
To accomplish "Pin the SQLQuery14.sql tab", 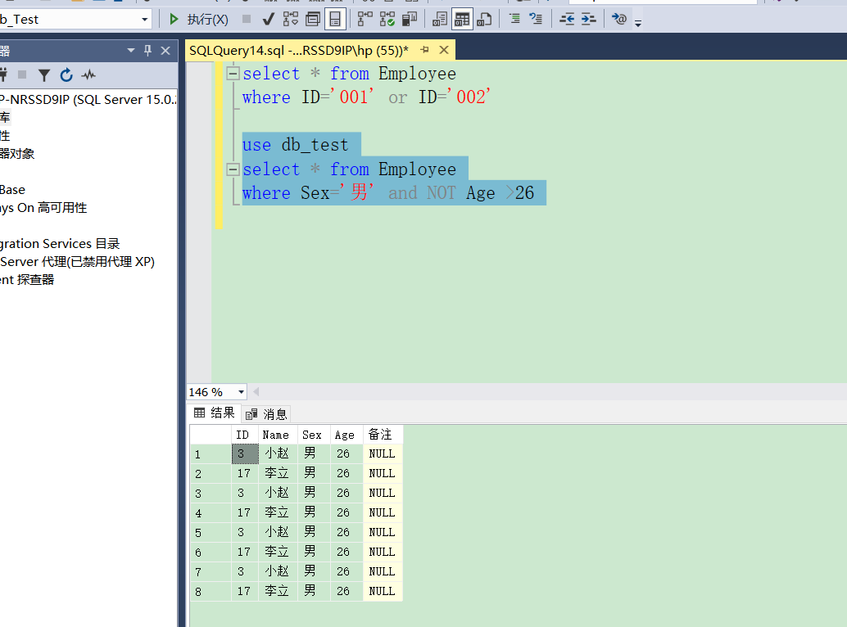I will coord(425,50).
